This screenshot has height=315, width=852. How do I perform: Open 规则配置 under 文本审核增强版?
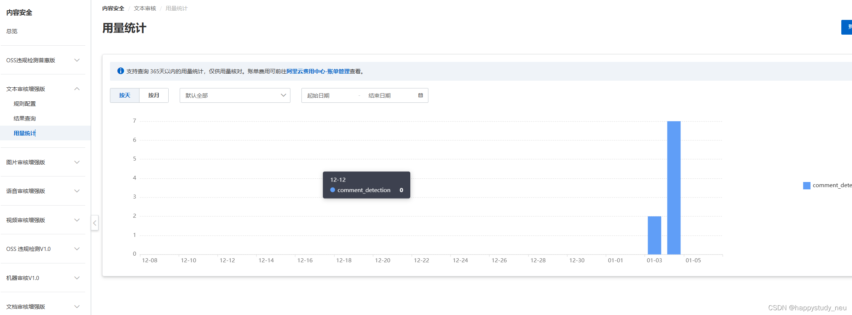[25, 104]
